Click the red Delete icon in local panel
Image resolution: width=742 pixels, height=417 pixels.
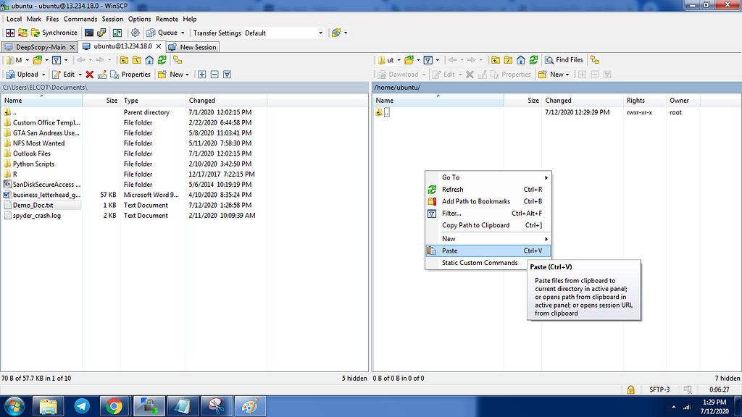pos(89,75)
